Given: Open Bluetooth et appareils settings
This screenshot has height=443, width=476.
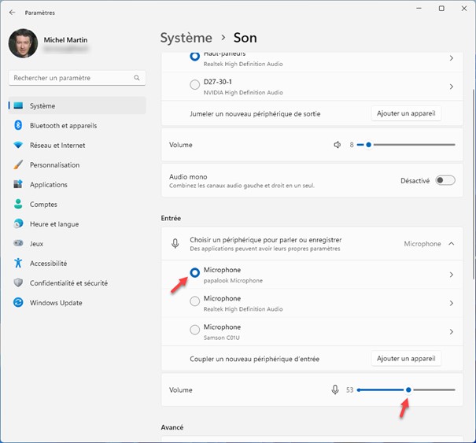Looking at the screenshot, I should 63,125.
